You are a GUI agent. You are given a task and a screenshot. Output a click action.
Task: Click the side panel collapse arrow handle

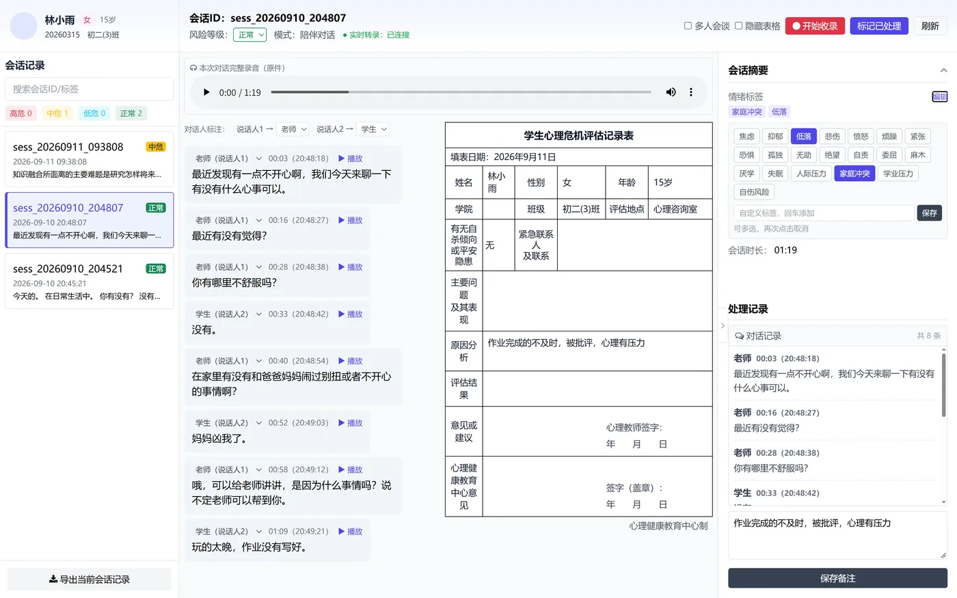coord(723,326)
